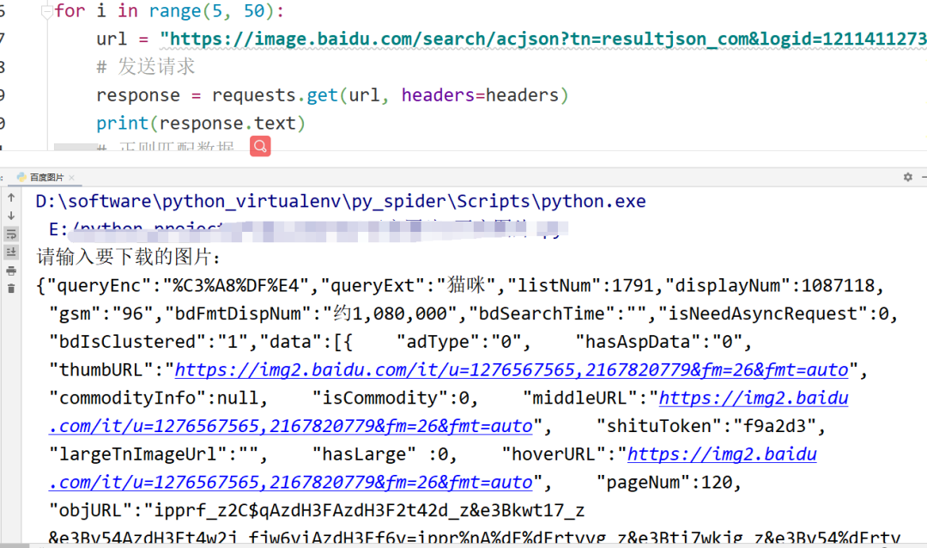Click the "shituToken":"f9a2d3" text
The width and height of the screenshot is (927, 548).
[706, 426]
